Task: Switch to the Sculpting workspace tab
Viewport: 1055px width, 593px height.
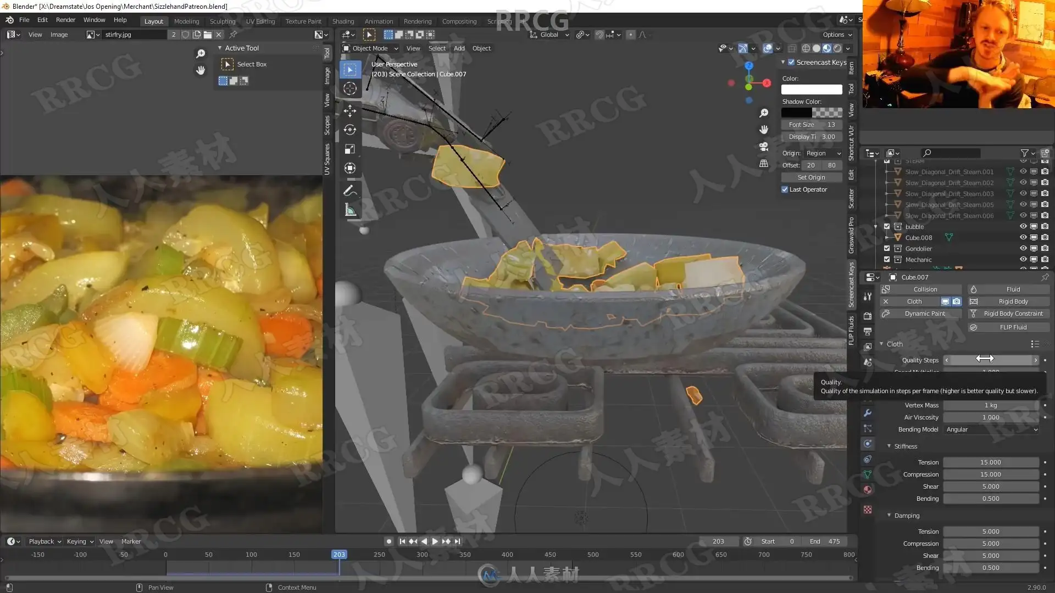Action: [x=222, y=21]
